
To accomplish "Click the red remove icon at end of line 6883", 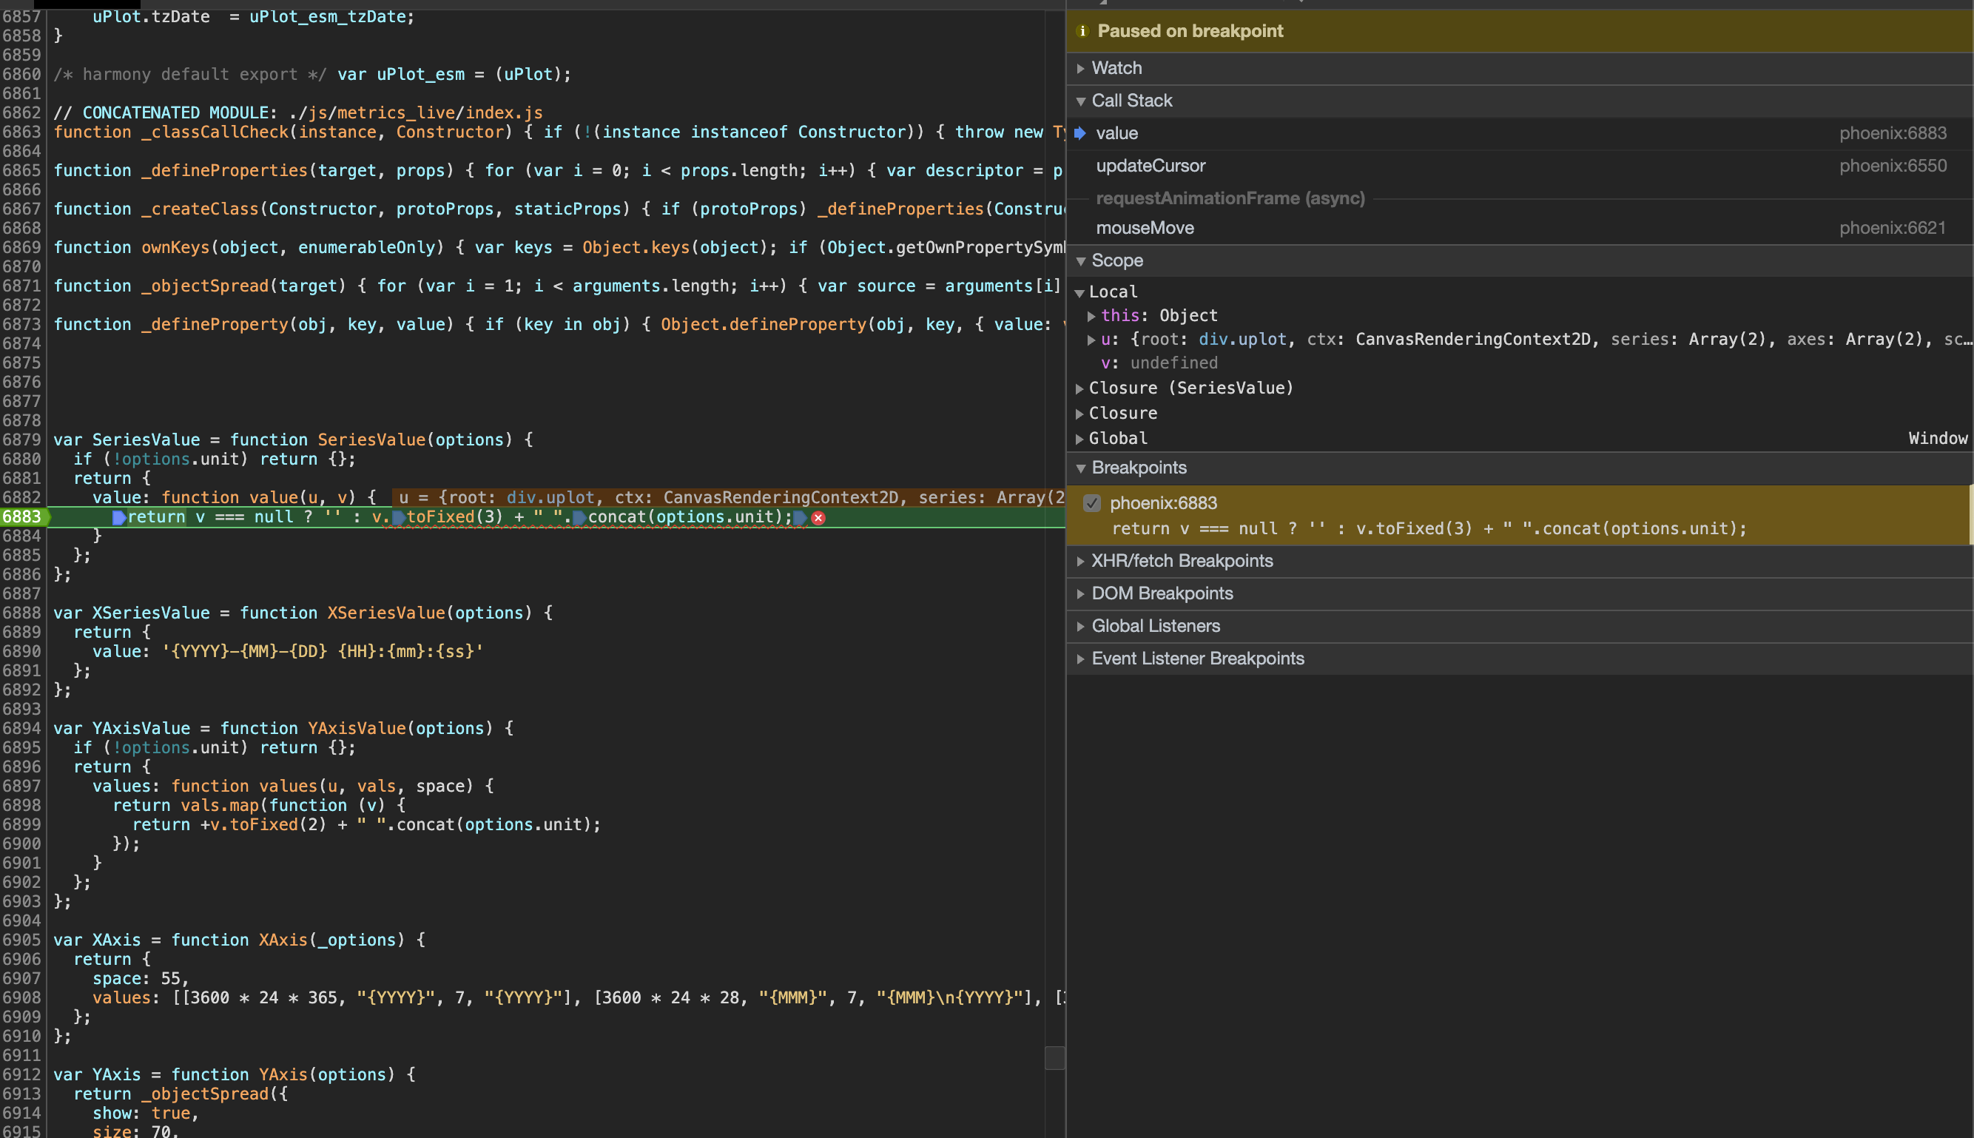I will tap(818, 517).
